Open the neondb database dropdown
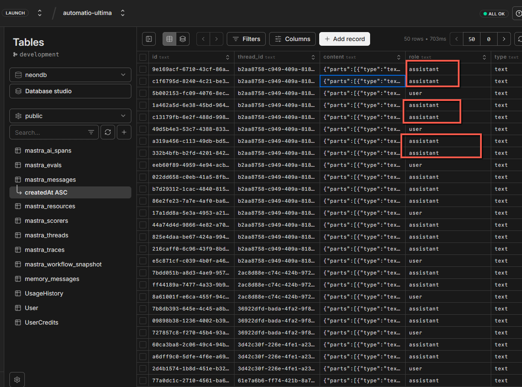Image resolution: width=522 pixels, height=387 pixels. click(x=70, y=75)
